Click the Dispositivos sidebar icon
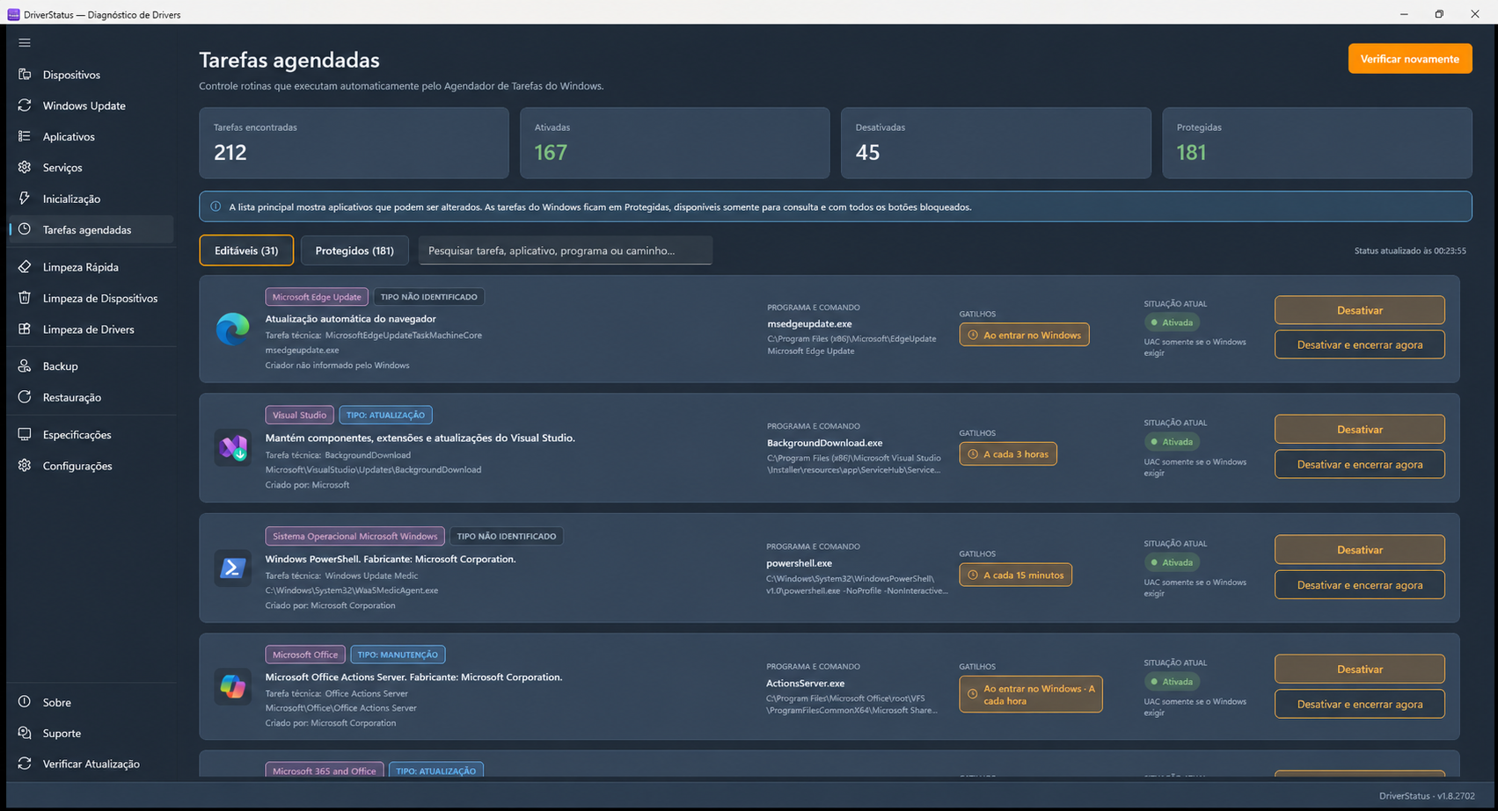1498x811 pixels. (x=25, y=75)
